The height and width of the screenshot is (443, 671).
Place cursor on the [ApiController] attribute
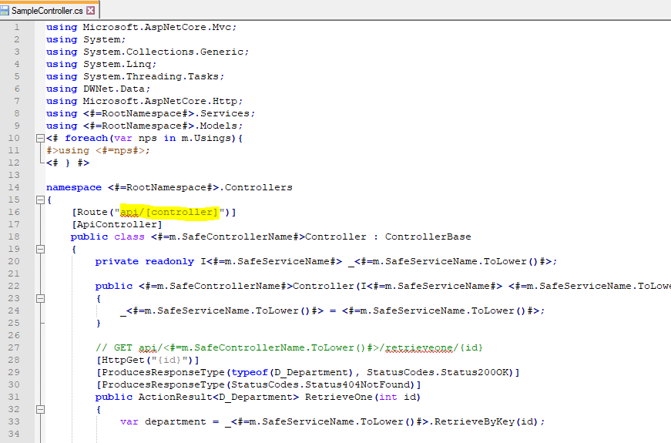(x=116, y=224)
